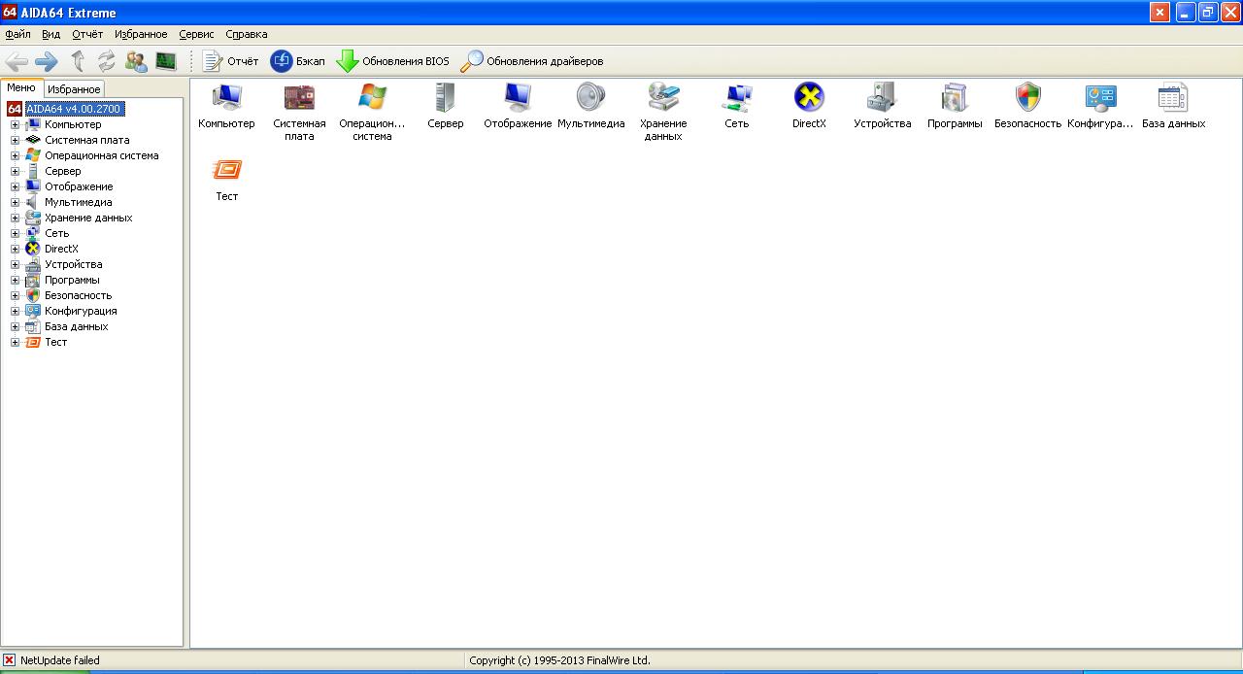Open the Программы icon in main pane
This screenshot has height=674, width=1243.
[955, 97]
